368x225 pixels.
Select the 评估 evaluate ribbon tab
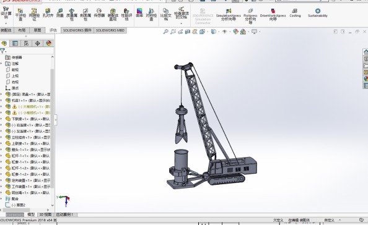(x=53, y=30)
